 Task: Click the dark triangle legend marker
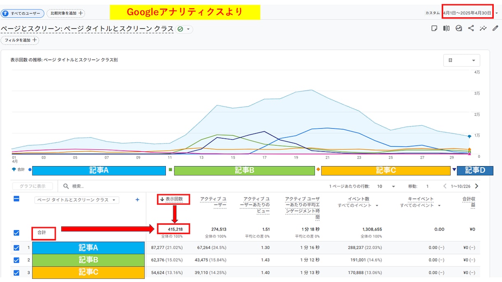coord(454,169)
